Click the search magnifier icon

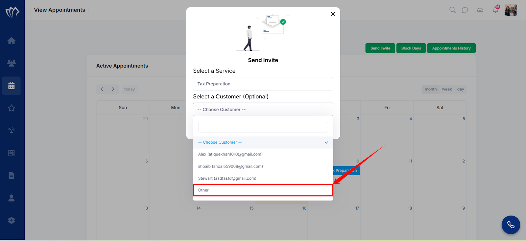coord(452,10)
